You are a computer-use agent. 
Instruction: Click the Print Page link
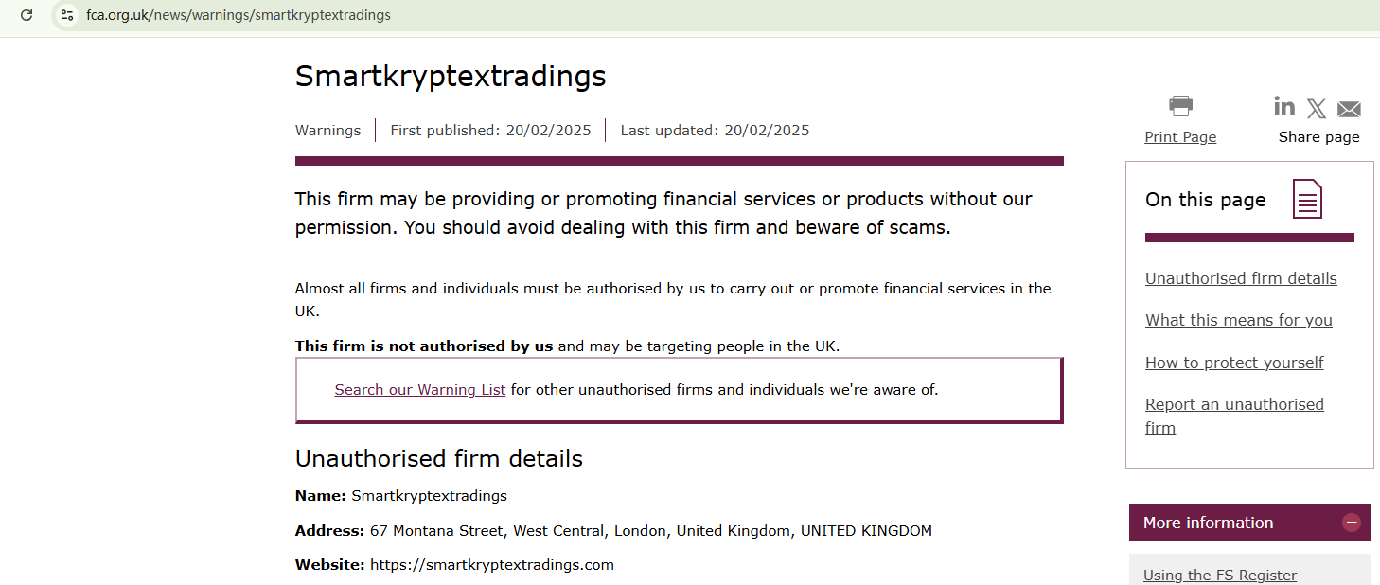(x=1180, y=137)
